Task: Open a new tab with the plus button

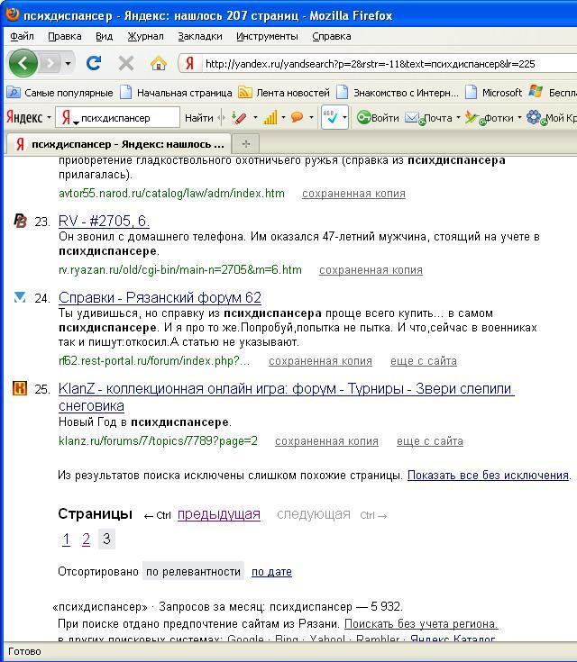Action: click(246, 144)
